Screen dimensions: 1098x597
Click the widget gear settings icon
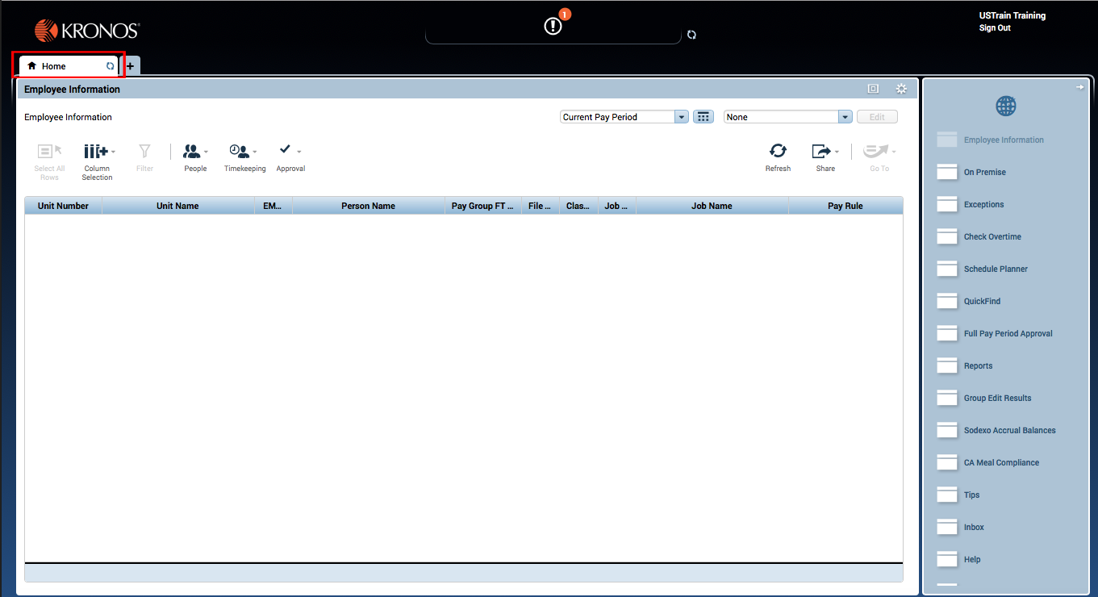(901, 89)
